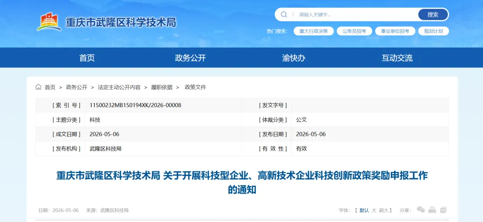Click the breadcrumb home house icon
This screenshot has height=222, width=483.
(x=38, y=87)
